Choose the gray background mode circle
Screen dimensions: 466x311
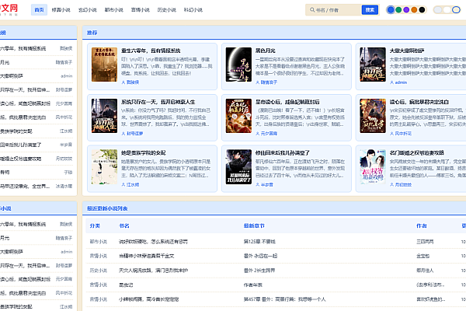[x=438, y=10]
